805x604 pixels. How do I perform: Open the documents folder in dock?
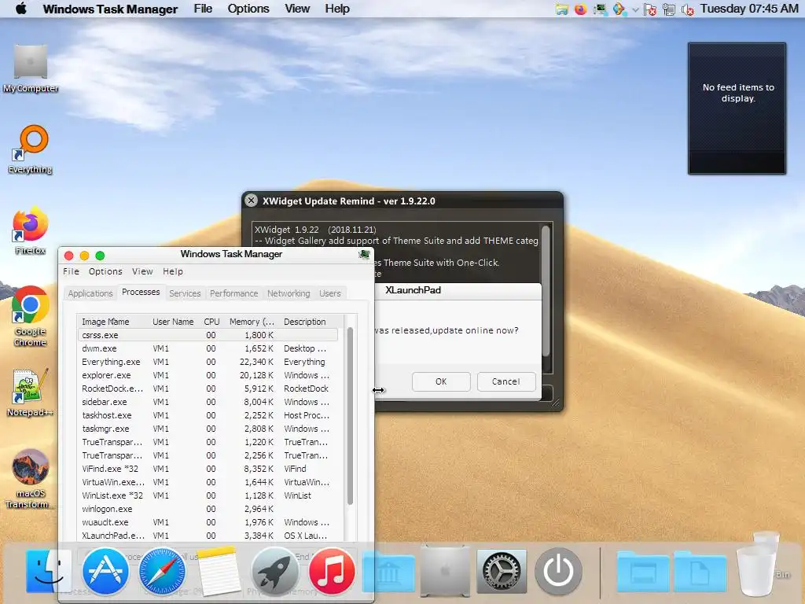700,573
